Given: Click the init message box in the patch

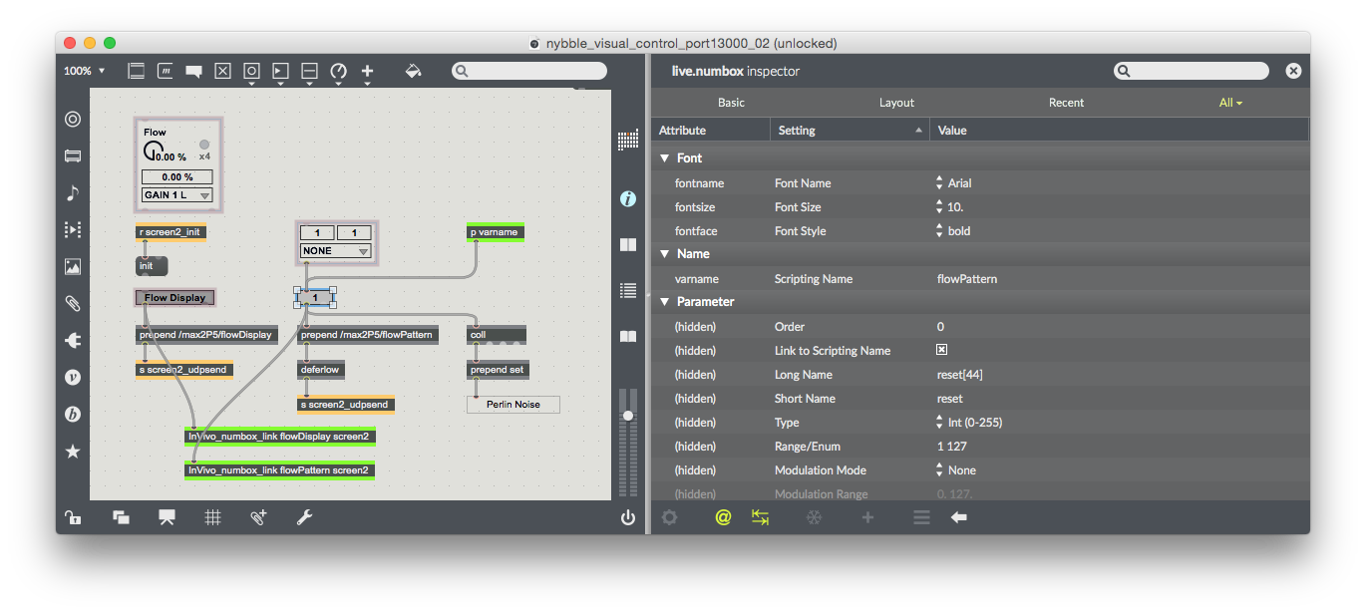Looking at the screenshot, I should tap(151, 265).
